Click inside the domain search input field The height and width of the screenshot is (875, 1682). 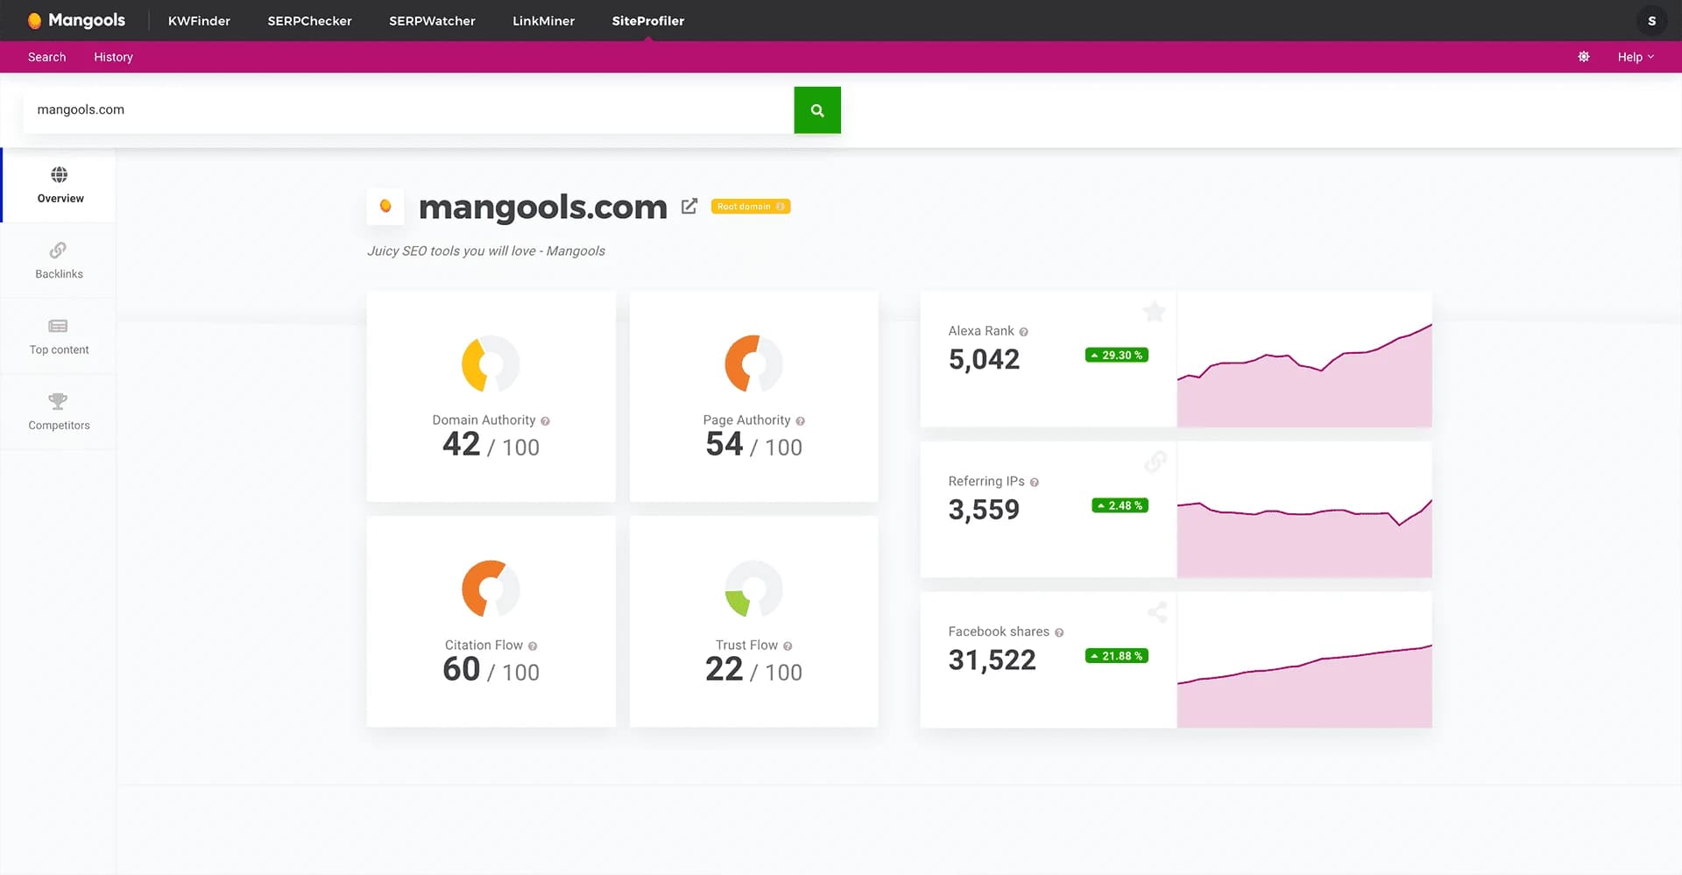point(350,109)
